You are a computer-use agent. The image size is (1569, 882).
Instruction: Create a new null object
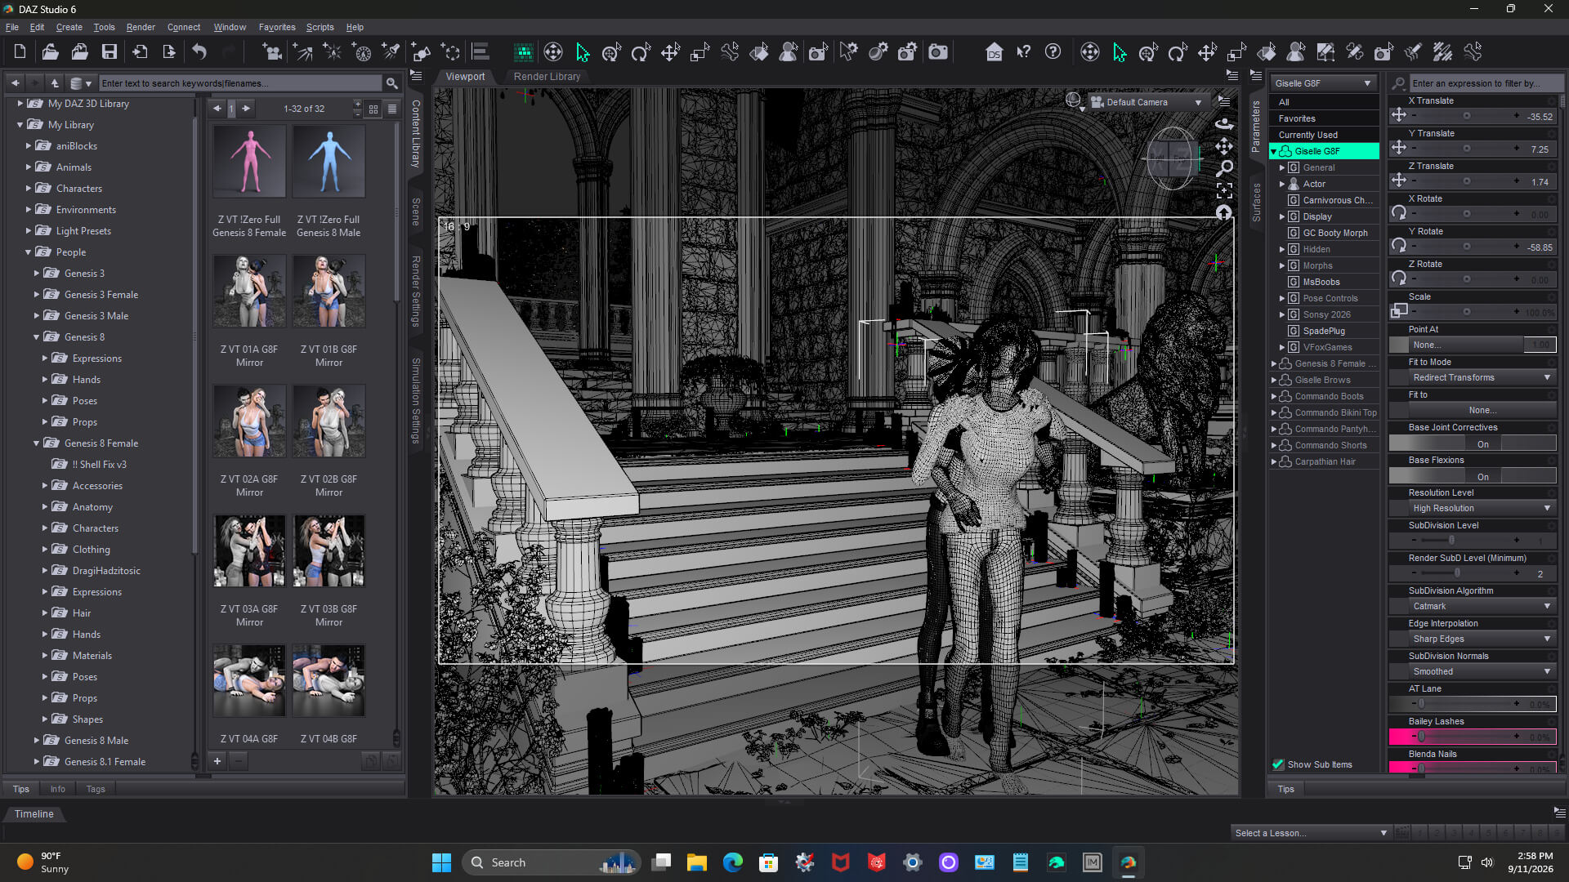coord(451,52)
